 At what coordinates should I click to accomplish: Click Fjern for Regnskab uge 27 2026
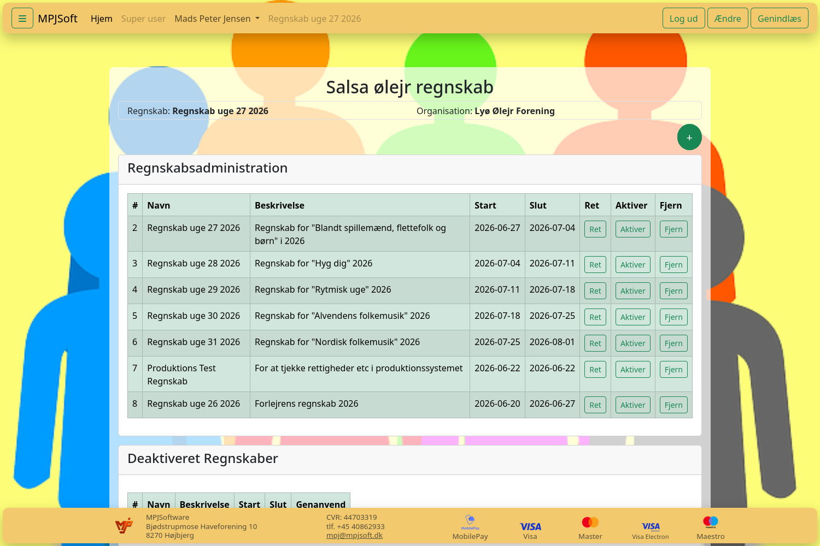673,229
